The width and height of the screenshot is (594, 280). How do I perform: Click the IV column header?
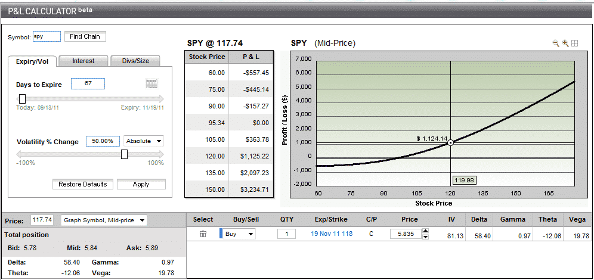point(451,219)
